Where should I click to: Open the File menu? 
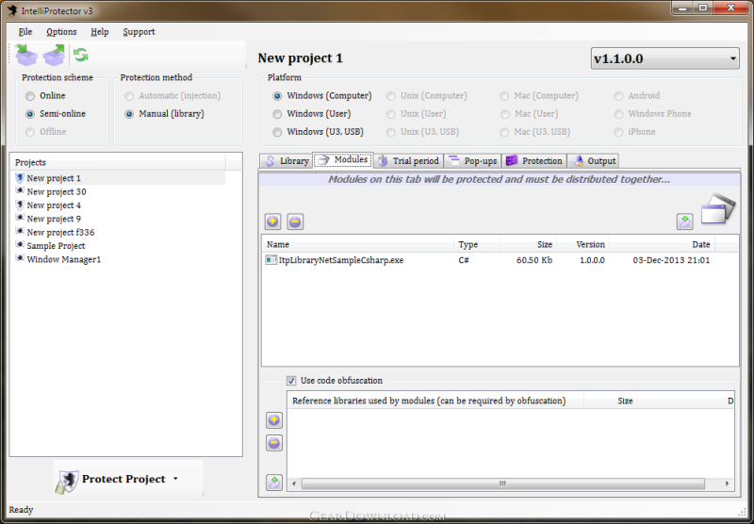[25, 32]
